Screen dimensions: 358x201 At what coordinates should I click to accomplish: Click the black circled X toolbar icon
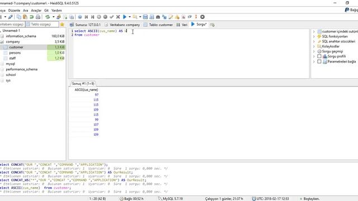tap(202, 17)
